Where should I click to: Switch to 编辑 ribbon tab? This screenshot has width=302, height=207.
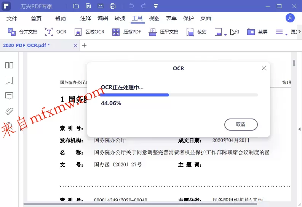(x=103, y=18)
